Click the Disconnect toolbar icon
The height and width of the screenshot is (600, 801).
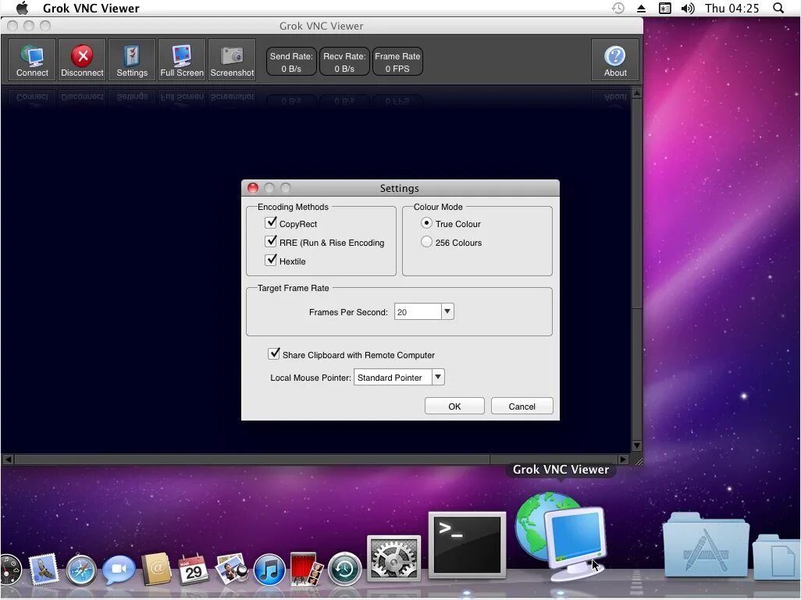82,60
